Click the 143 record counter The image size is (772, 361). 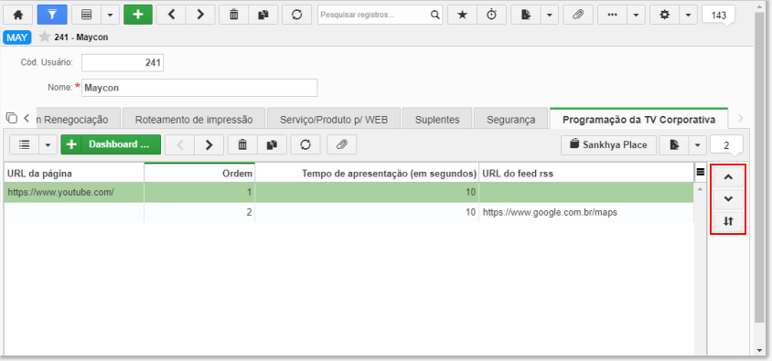pos(719,16)
